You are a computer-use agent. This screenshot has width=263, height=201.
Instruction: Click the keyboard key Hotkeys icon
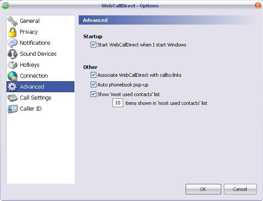12,65
